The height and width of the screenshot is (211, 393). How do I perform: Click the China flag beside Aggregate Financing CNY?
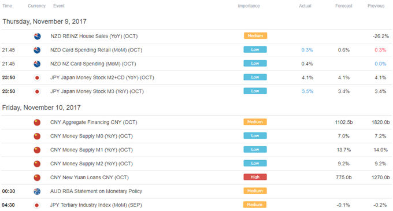tap(37, 123)
